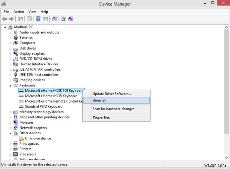Expand the Computer category arrow

11,43
